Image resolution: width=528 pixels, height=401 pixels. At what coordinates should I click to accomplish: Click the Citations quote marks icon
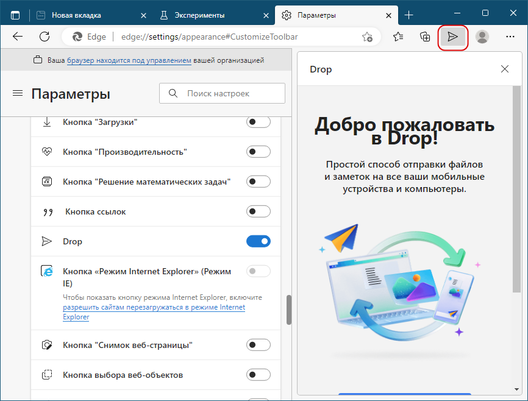pos(48,212)
